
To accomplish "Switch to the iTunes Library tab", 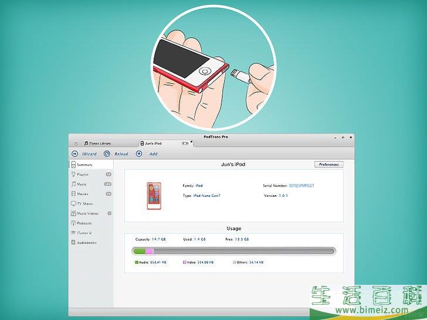I will tap(97, 143).
